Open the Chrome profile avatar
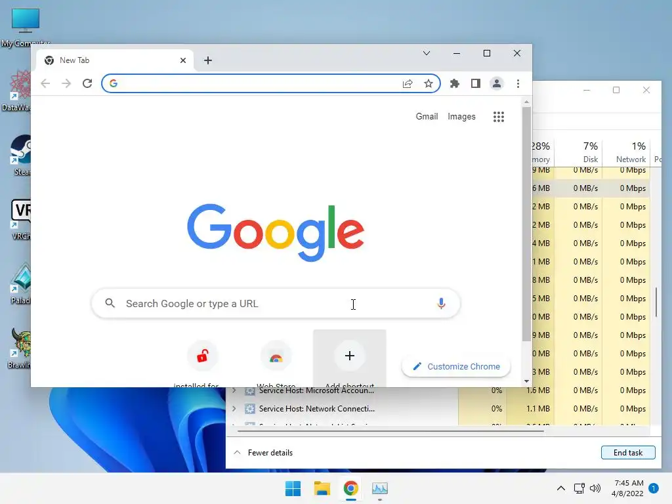672x504 pixels. click(x=497, y=83)
